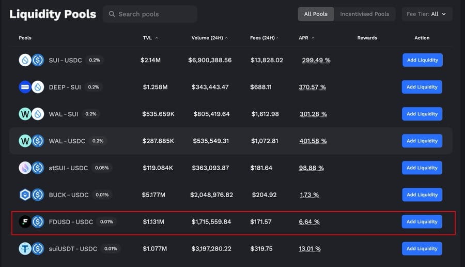Click the WAL token icon in WAL-SUI row
The height and width of the screenshot is (267, 465).
25,114
